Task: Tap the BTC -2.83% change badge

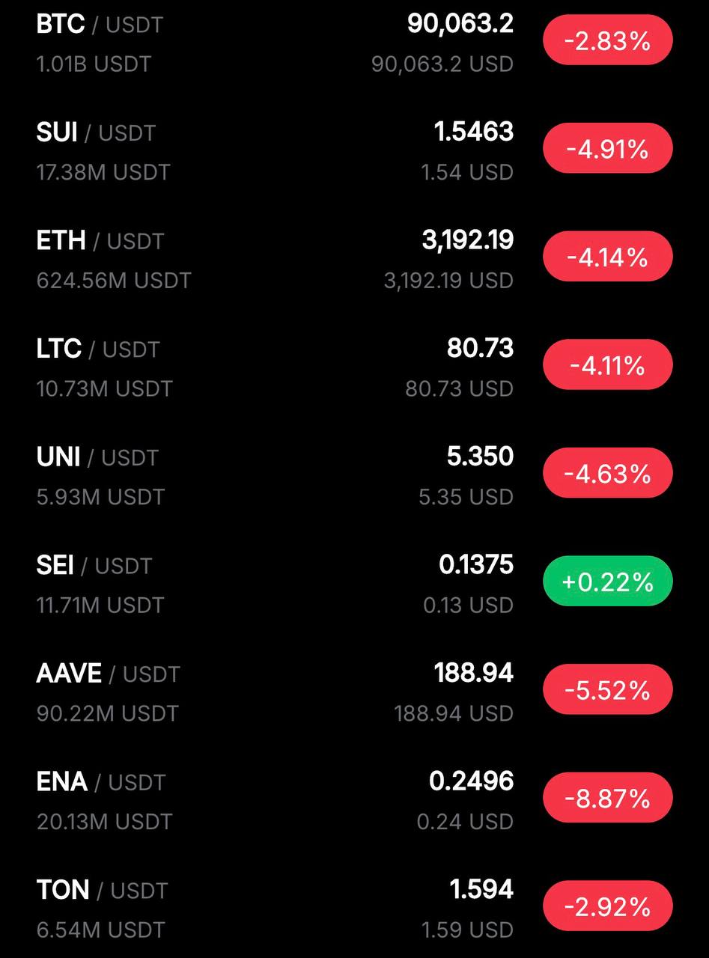Action: click(607, 40)
